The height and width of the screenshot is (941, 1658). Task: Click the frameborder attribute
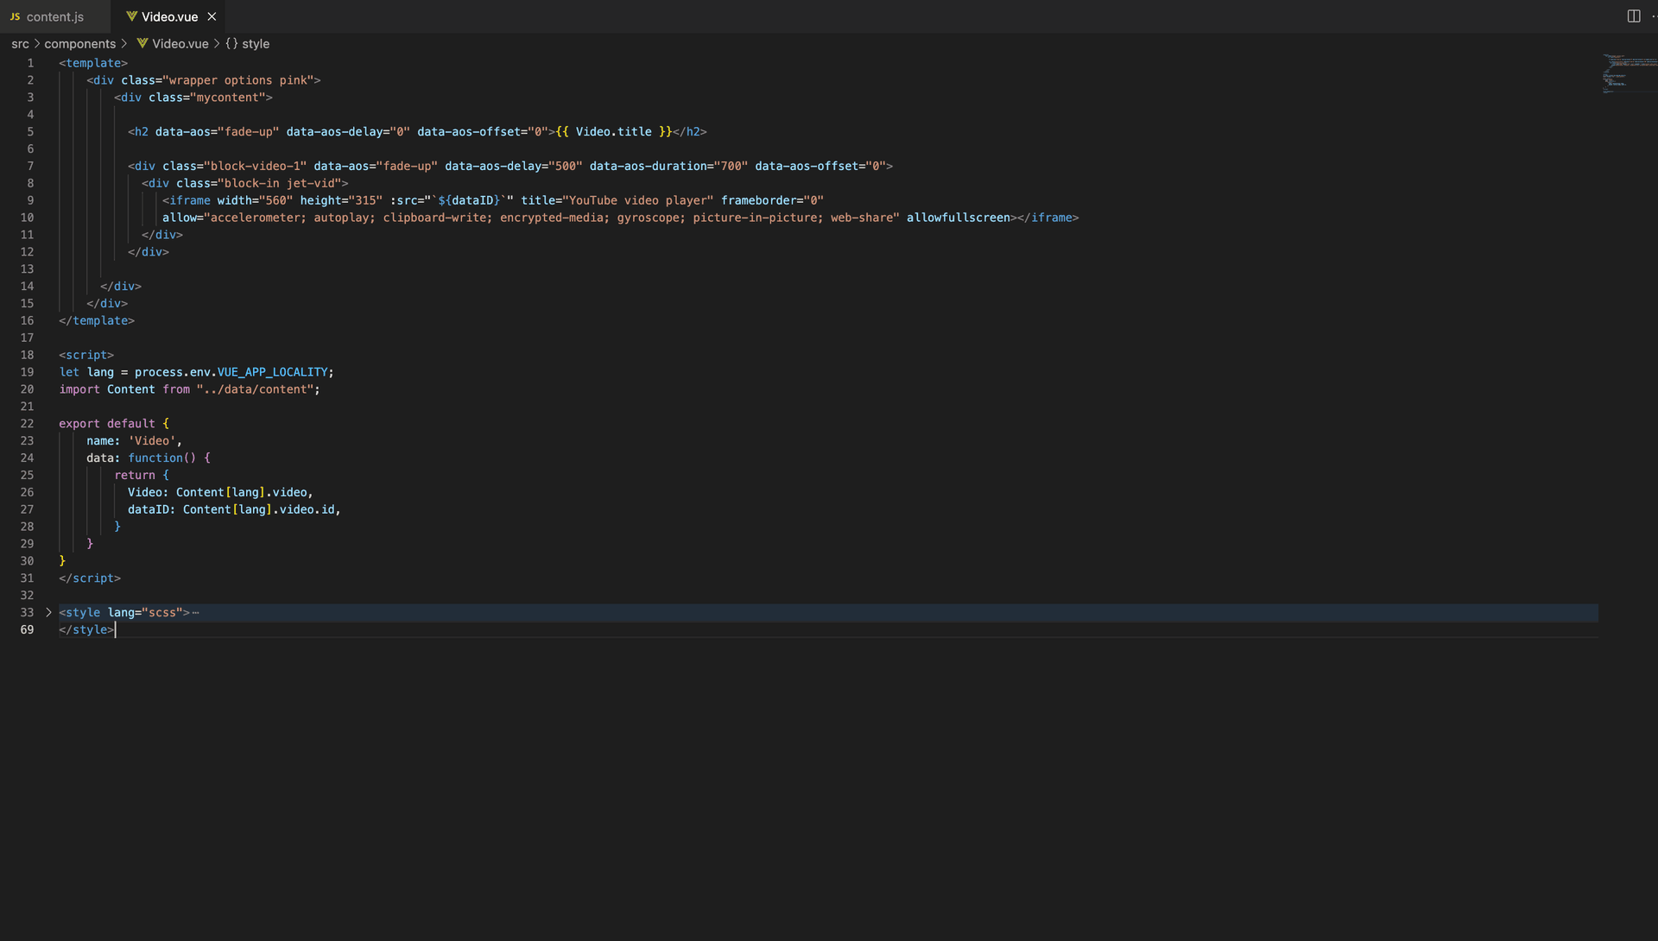coord(758,200)
